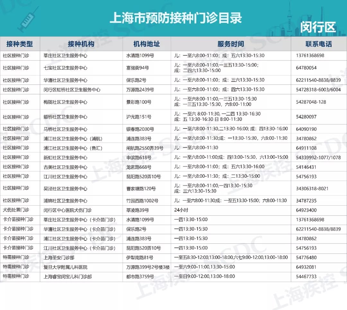Screen dimensions: 347x310
Task: Click the 闵行区 district label
Action: [318, 27]
